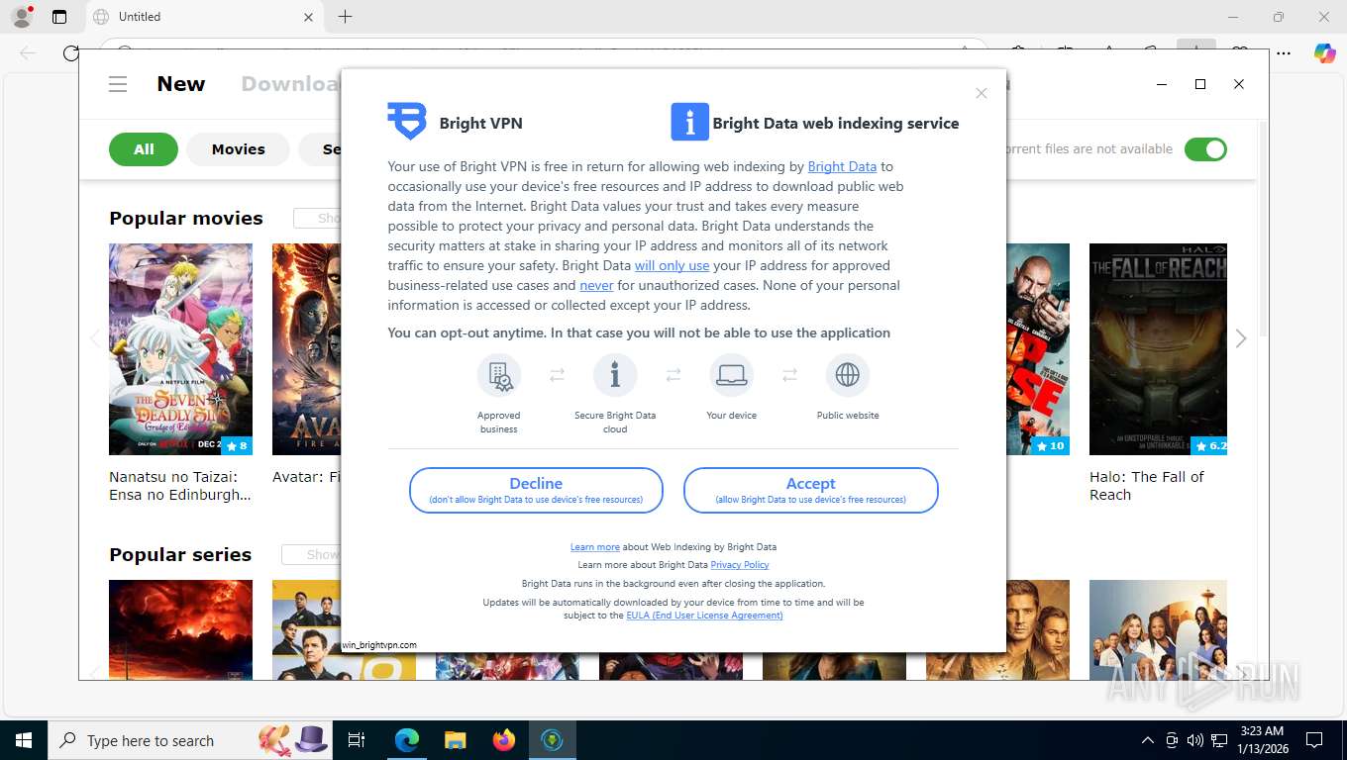The height and width of the screenshot is (760, 1347).
Task: Show previous popular movies with left arrow
Action: pyautogui.click(x=95, y=338)
